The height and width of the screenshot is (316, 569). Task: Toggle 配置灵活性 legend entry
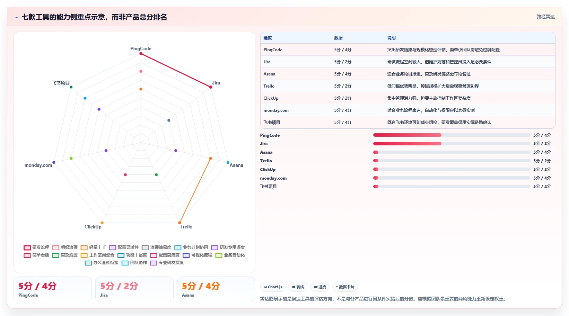[124, 247]
